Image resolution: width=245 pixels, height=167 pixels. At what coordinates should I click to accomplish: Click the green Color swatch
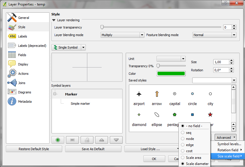tap(171, 74)
